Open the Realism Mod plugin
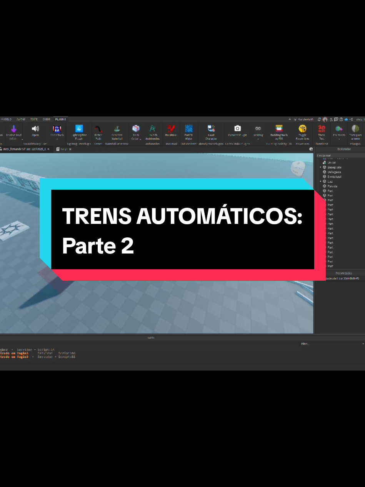Image resolution: width=365 pixels, height=487 pixels. tap(14, 132)
